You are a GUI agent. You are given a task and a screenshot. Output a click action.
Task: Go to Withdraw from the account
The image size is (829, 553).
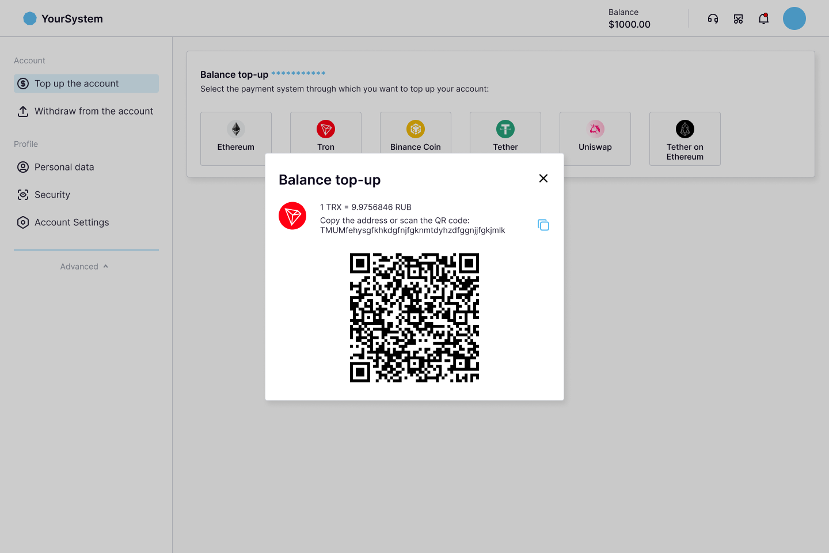pyautogui.click(x=86, y=111)
